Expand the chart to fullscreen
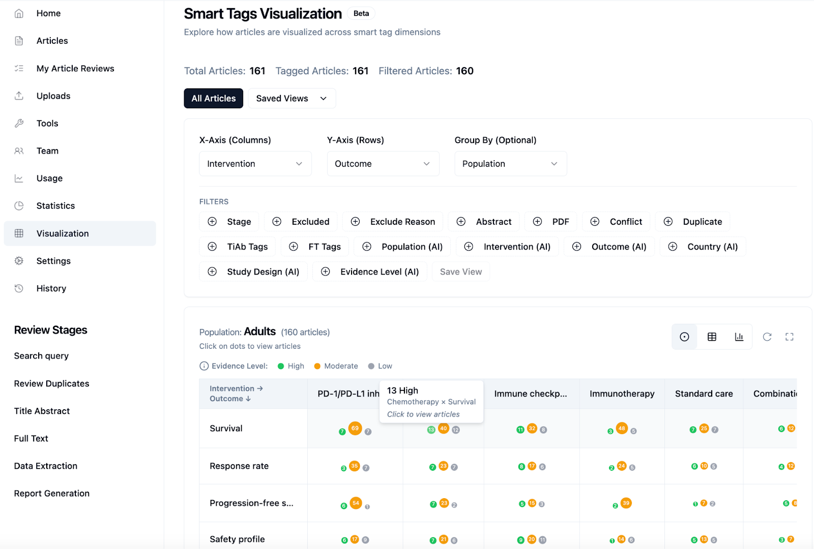 point(789,337)
